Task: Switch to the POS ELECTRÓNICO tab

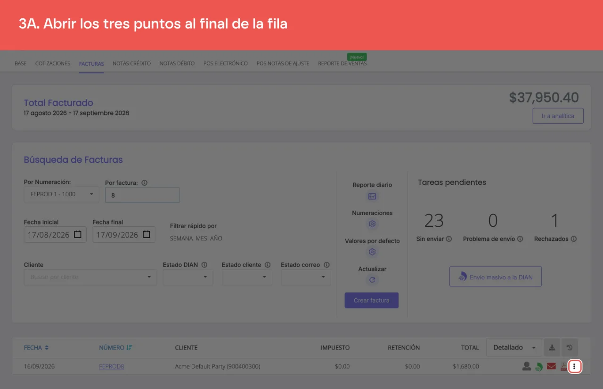Action: (x=226, y=64)
